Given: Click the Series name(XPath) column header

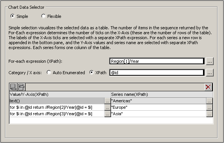Looking at the screenshot, I should click(162, 94).
